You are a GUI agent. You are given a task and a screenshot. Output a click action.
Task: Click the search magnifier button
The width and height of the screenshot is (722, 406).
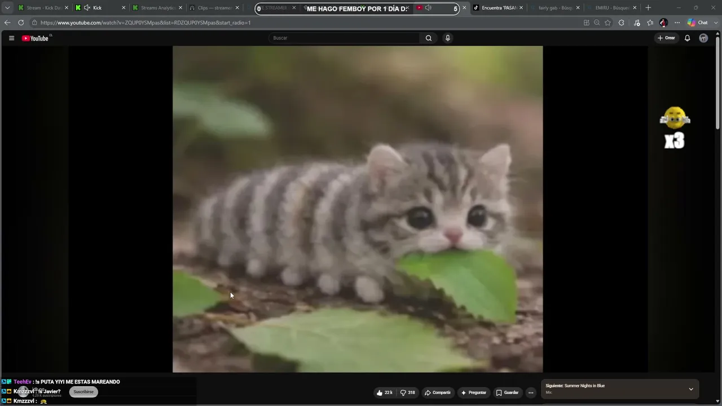[429, 38]
